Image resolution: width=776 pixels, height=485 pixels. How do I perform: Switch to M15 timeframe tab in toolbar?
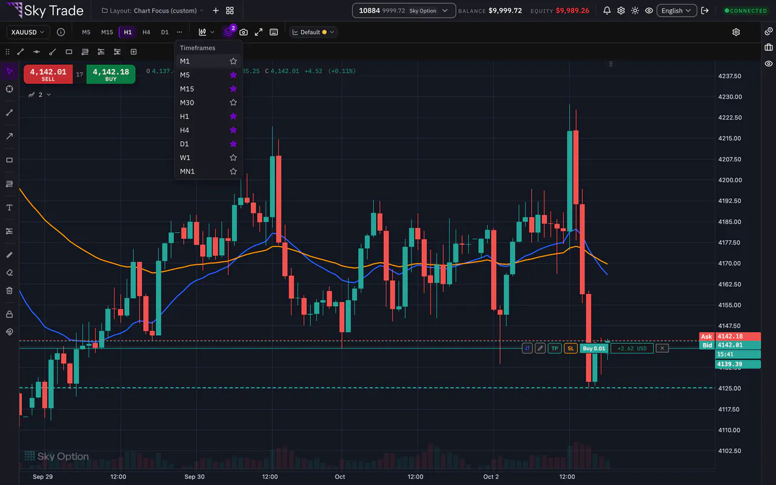(107, 32)
